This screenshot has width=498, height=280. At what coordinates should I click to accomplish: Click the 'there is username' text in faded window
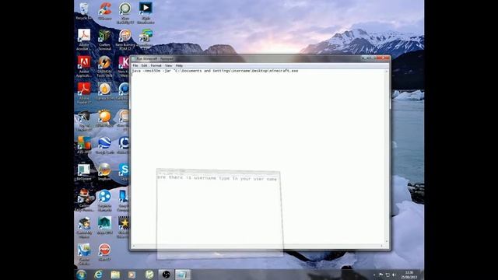coord(217,178)
